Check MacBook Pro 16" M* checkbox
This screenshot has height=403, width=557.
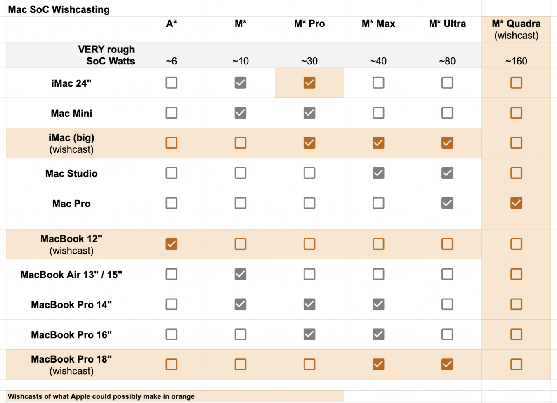pyautogui.click(x=241, y=334)
